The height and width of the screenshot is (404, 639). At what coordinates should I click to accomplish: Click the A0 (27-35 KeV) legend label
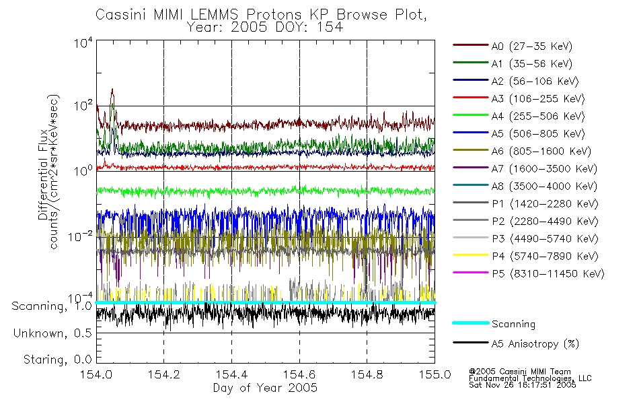point(531,46)
